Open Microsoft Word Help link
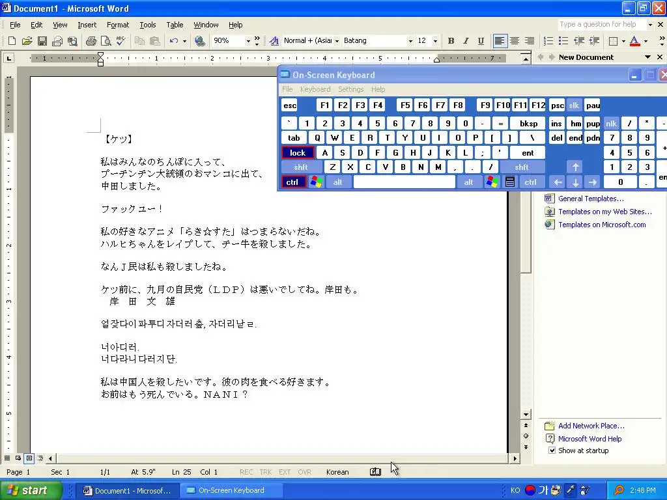The image size is (667, 500). [589, 438]
